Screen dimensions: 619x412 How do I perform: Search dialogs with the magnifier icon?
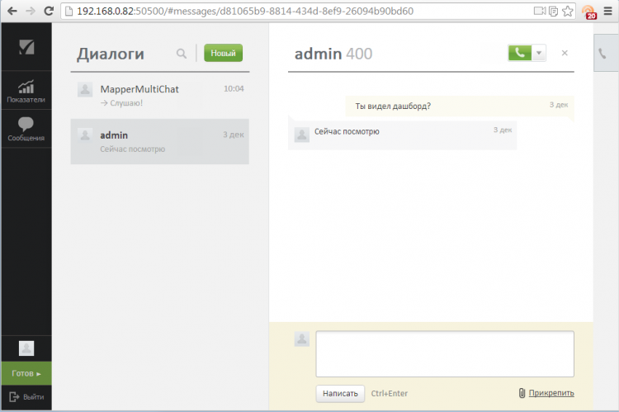click(182, 54)
